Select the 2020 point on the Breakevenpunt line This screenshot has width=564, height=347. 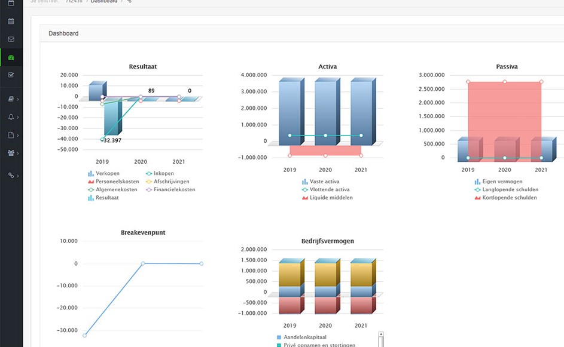click(143, 263)
